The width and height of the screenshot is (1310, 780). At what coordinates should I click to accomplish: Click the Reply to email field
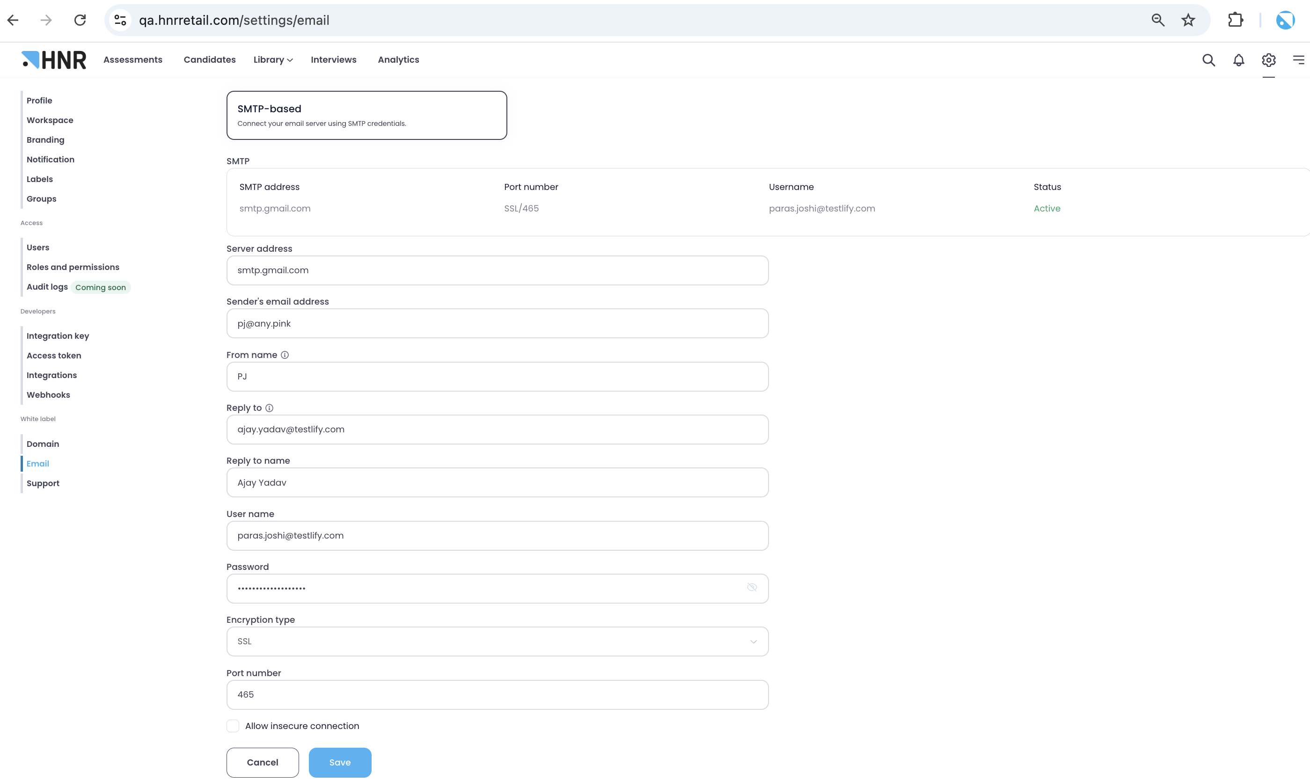click(498, 430)
